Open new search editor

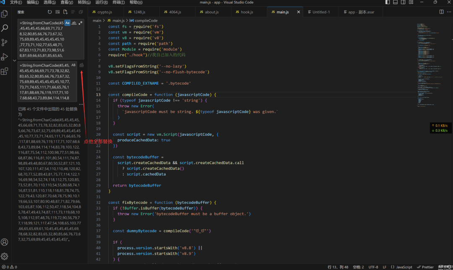click(x=65, y=12)
